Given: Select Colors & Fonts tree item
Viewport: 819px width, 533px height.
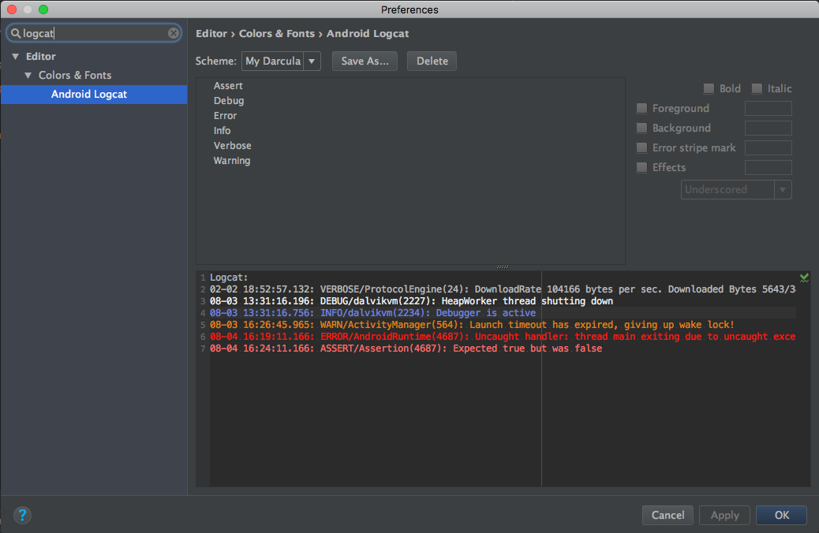Looking at the screenshot, I should point(75,75).
